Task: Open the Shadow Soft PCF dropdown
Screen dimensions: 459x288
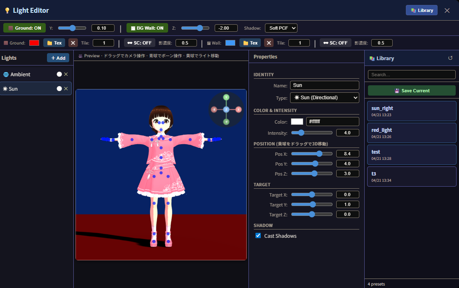Action: (281, 28)
